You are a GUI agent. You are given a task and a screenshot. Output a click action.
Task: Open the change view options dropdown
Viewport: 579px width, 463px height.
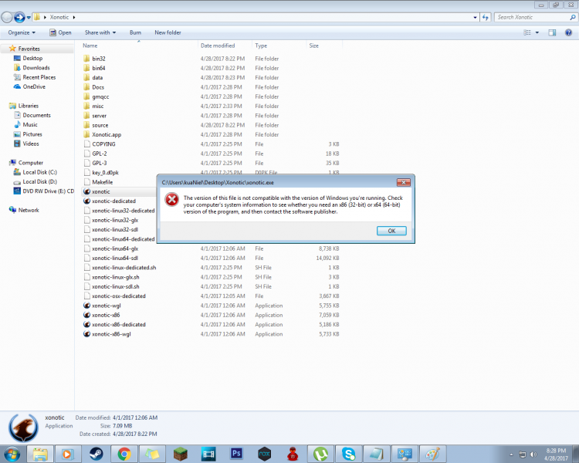tap(538, 32)
